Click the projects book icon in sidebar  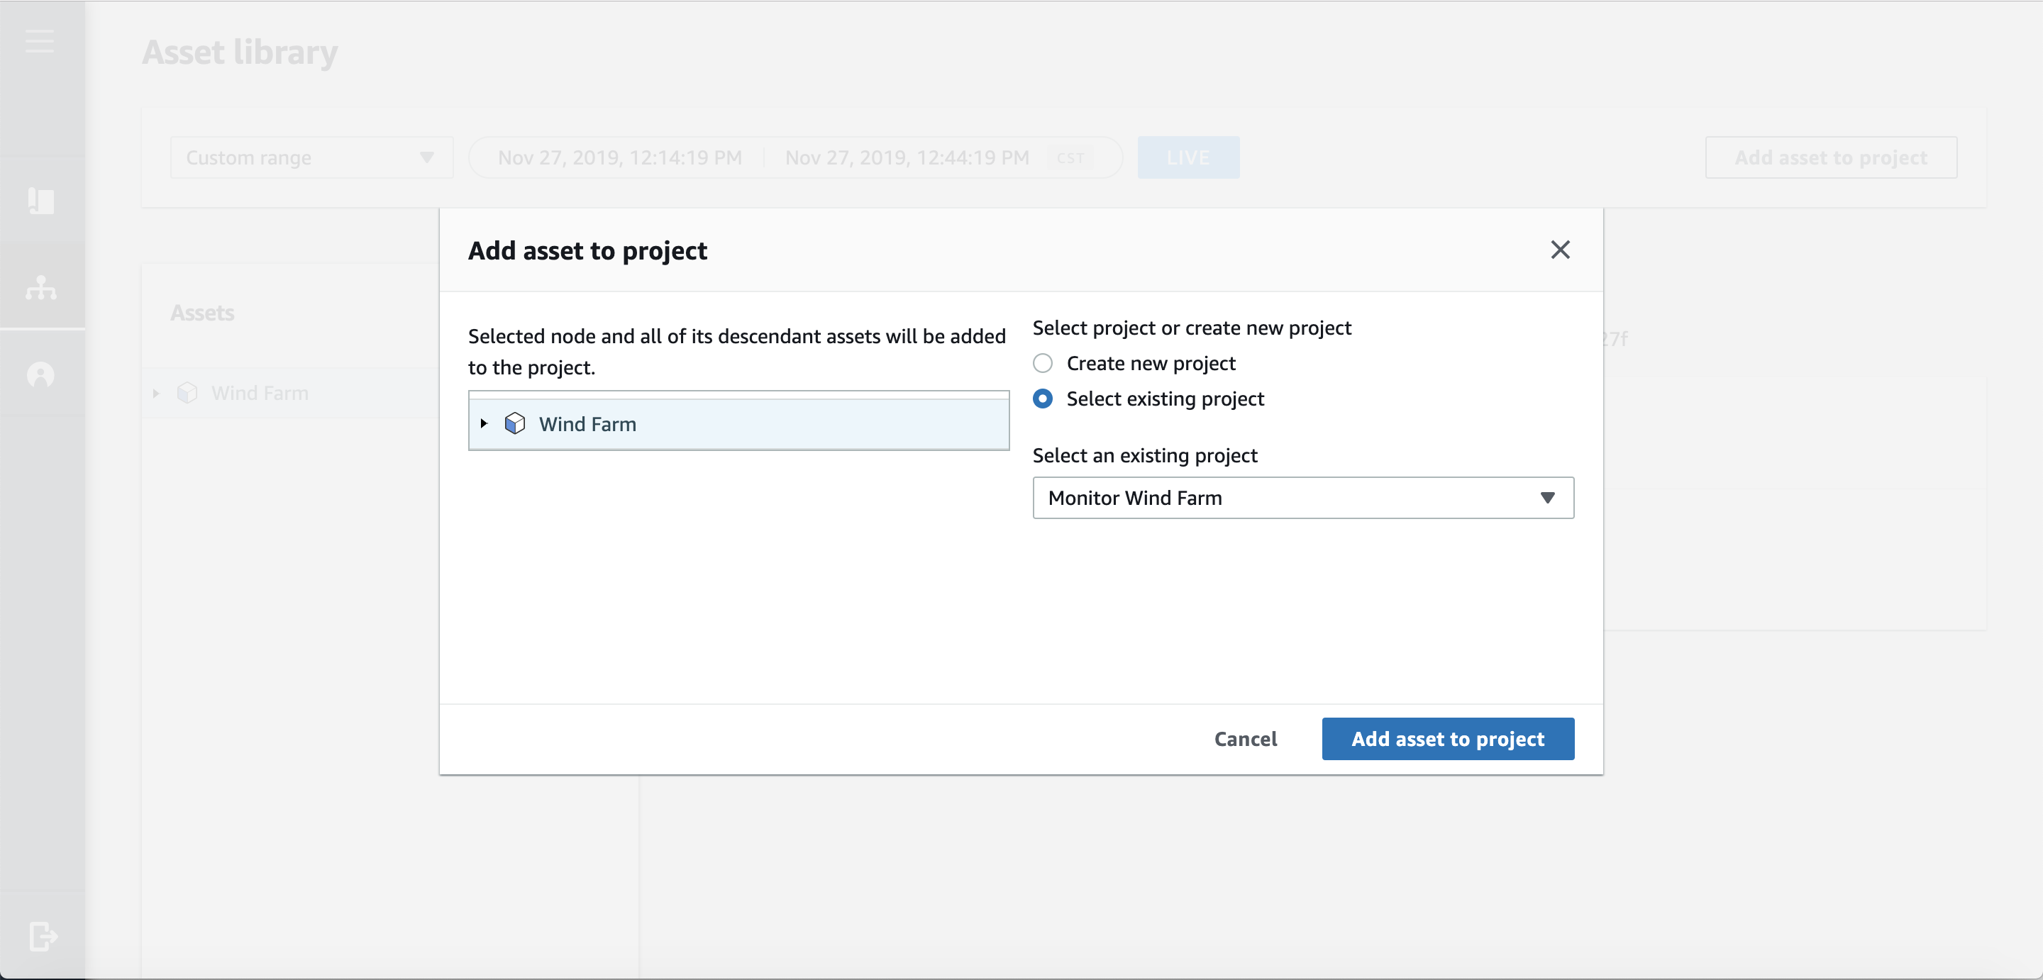(x=41, y=201)
